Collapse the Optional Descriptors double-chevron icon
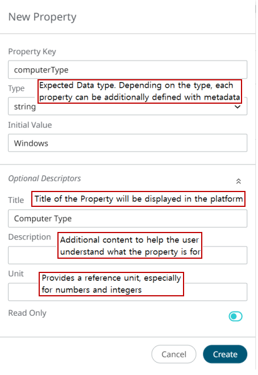 (x=239, y=181)
